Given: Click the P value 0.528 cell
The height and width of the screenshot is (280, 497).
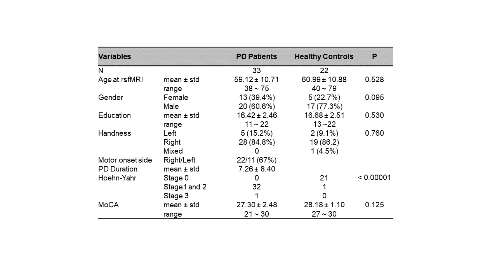Looking at the screenshot, I should (374, 80).
